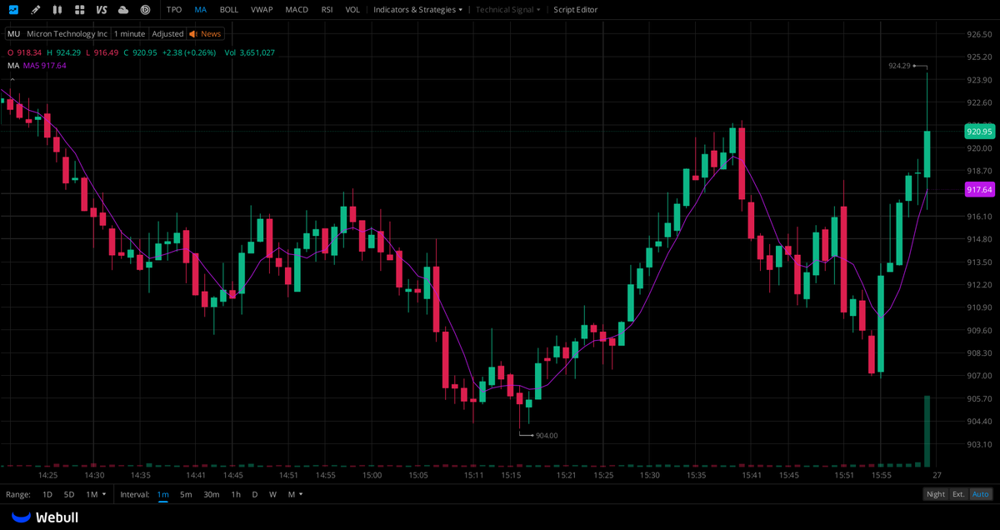Toggle Ext. hours display
Screen dimensions: 1000x530
pos(959,494)
